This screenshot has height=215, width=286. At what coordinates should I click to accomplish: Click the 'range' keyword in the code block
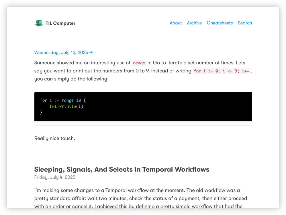68,100
